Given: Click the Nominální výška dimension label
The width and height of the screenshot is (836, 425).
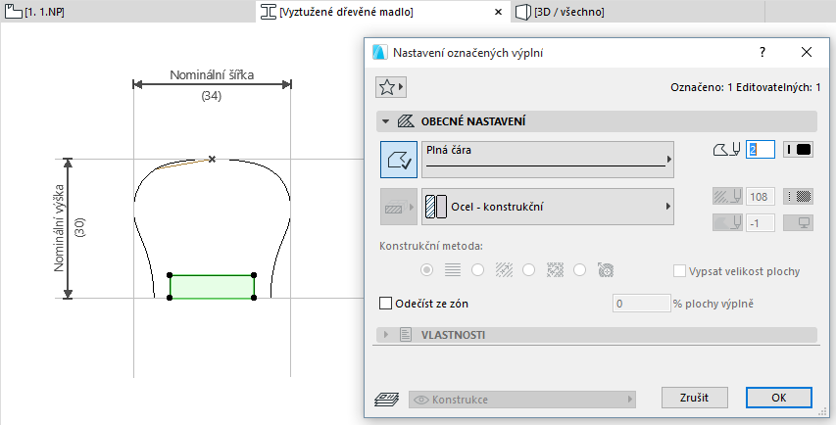Looking at the screenshot, I should 60,228.
